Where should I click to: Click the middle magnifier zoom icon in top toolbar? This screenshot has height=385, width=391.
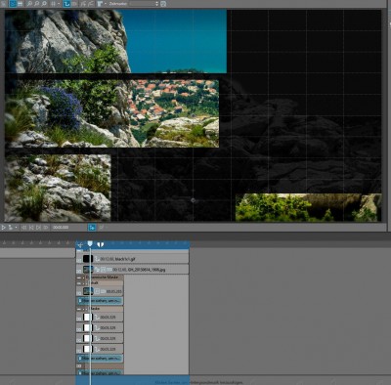[x=37, y=4]
